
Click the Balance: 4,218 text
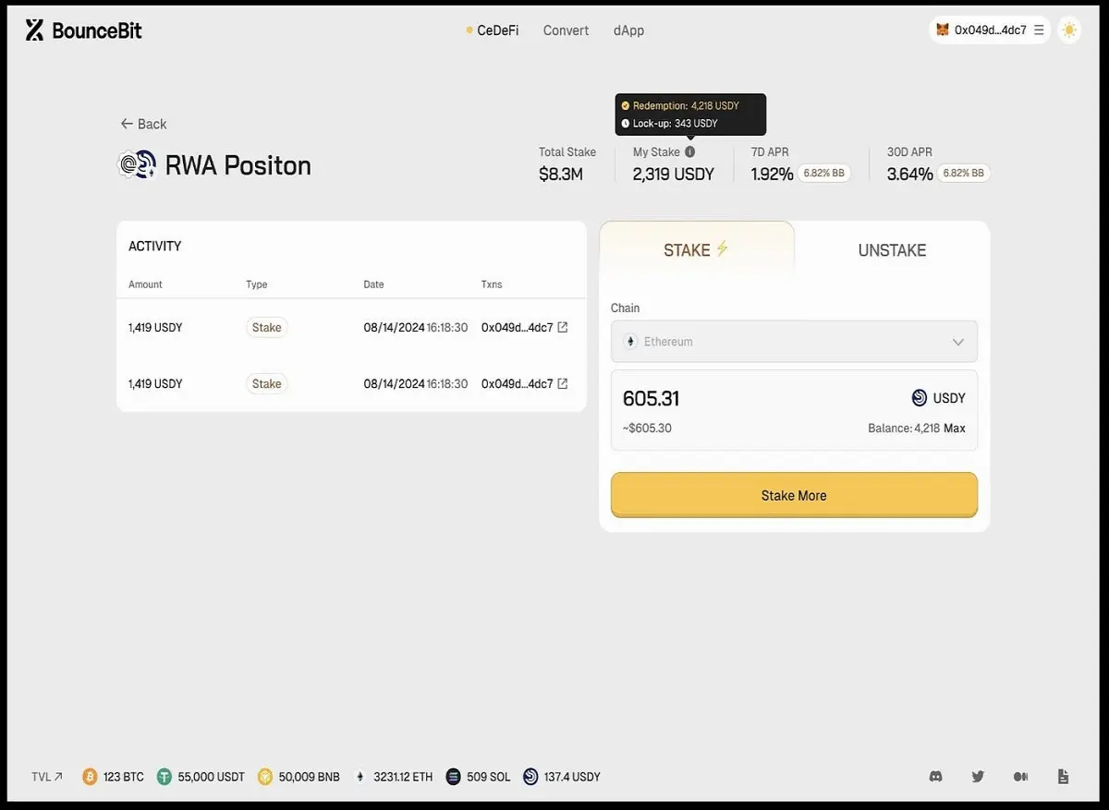904,429
